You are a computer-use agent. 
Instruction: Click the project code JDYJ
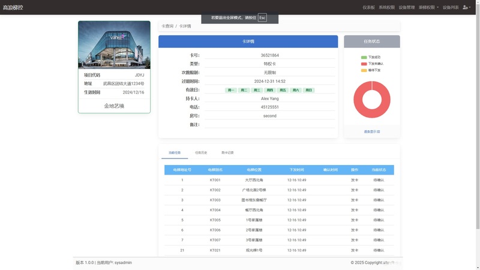[x=139, y=75]
